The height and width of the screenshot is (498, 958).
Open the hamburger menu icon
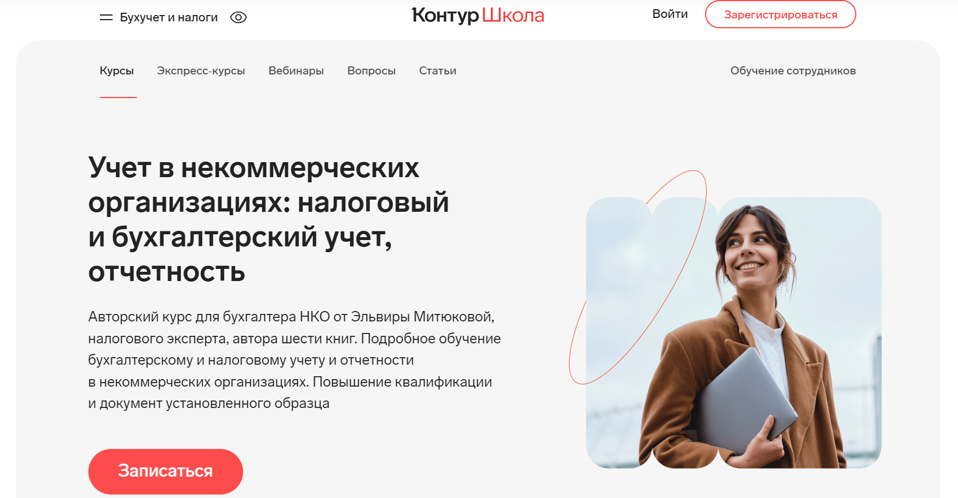(106, 18)
